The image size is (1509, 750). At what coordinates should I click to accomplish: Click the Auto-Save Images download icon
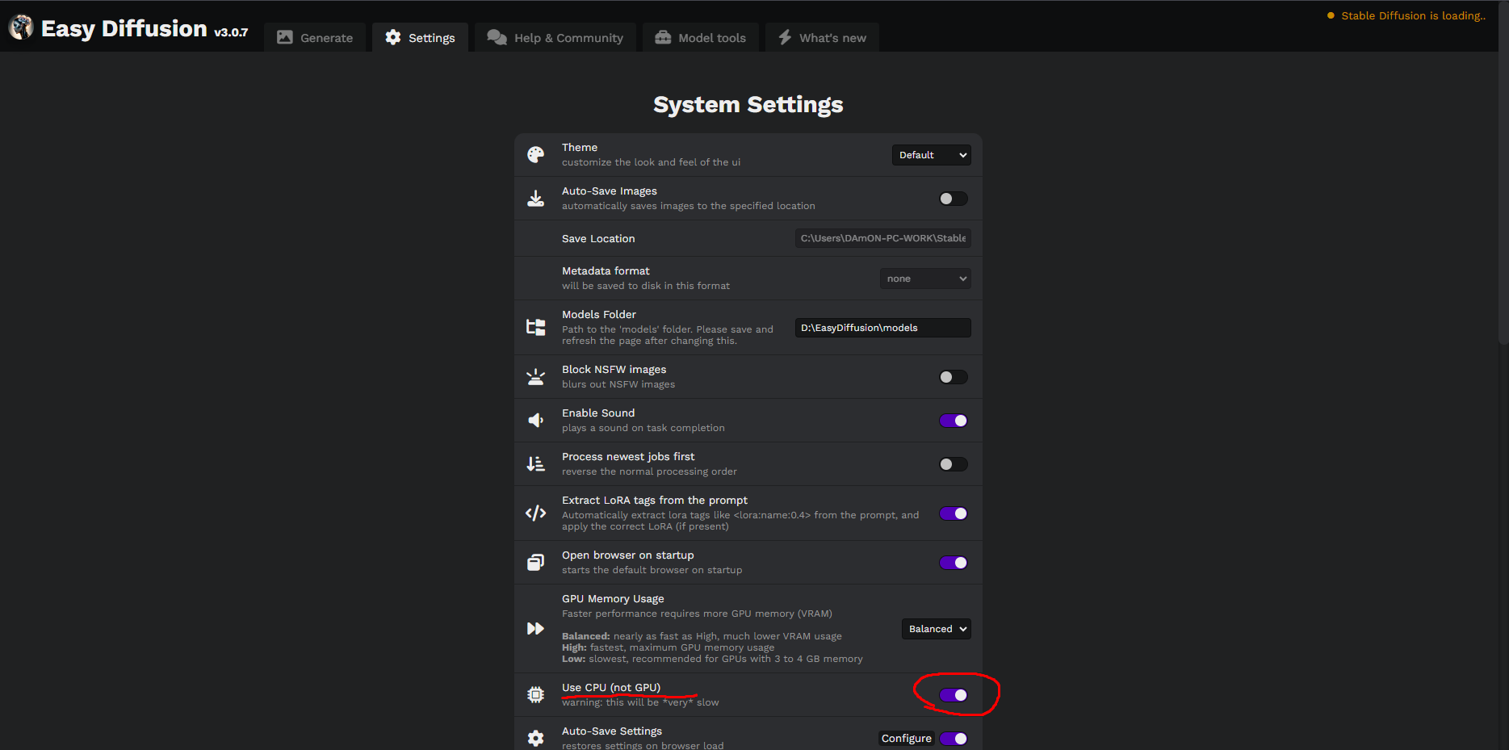pos(535,198)
